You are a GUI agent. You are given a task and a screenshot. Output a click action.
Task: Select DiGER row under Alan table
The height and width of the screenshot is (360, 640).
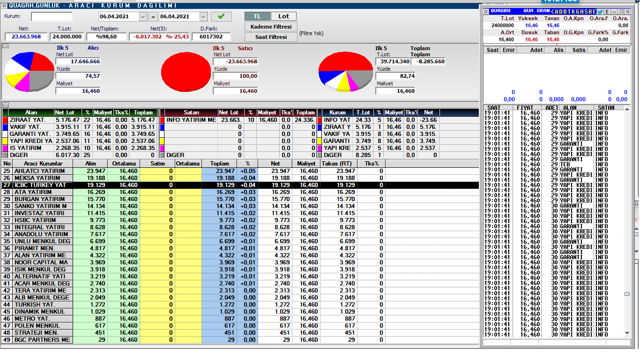80,155
